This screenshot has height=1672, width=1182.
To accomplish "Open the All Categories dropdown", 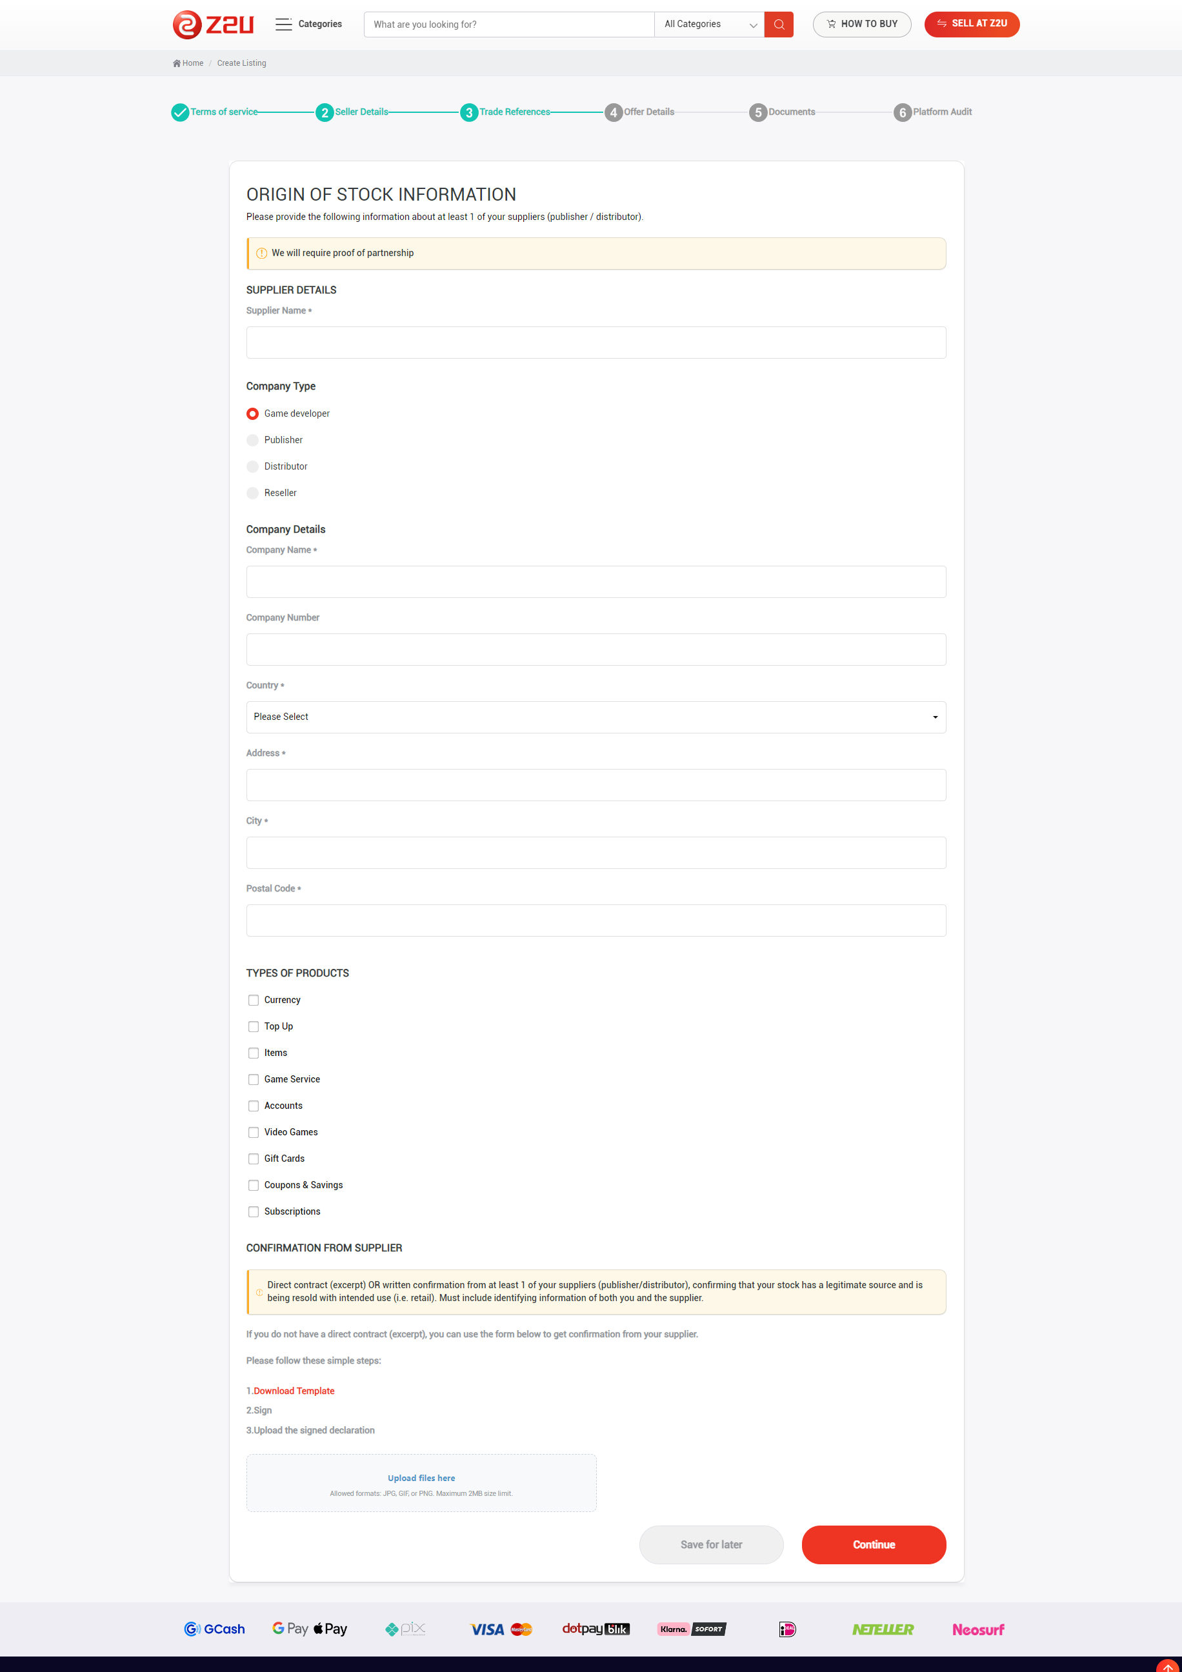I will click(x=709, y=24).
